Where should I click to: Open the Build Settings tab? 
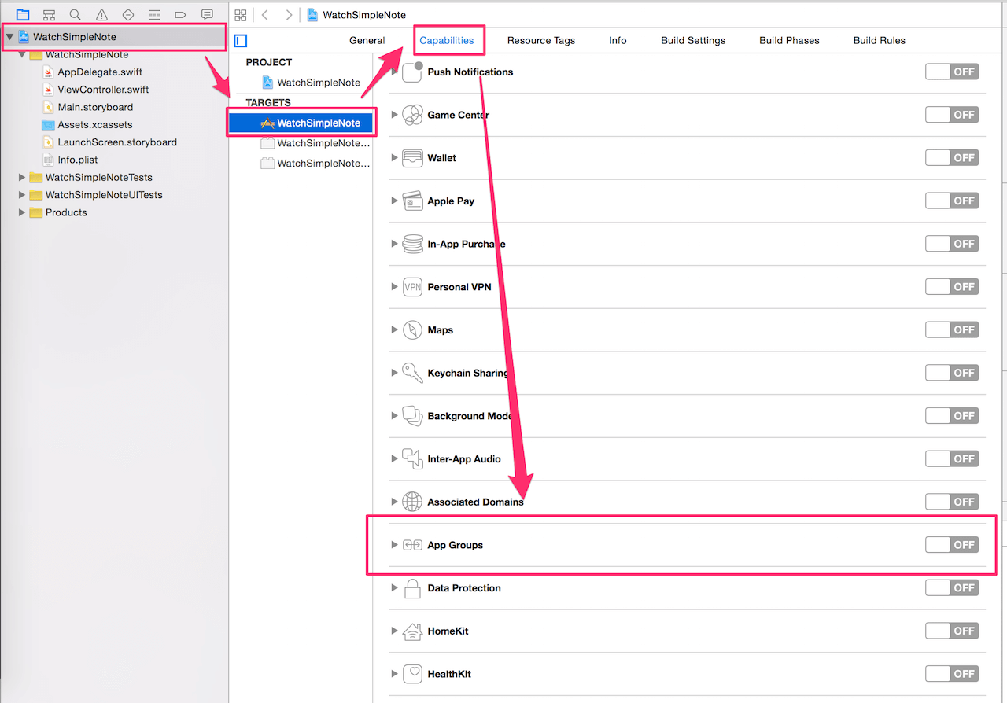pyautogui.click(x=693, y=40)
